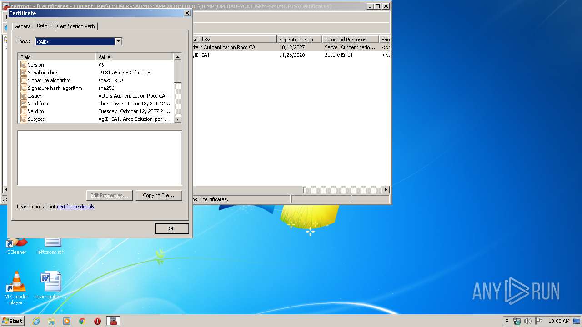Select the serial number value 49 81 a6
This screenshot has height=327, width=582.
(x=124, y=73)
